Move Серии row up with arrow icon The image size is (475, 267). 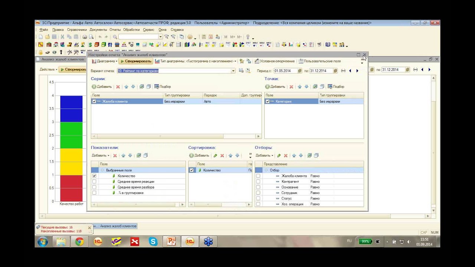pyautogui.click(x=126, y=87)
